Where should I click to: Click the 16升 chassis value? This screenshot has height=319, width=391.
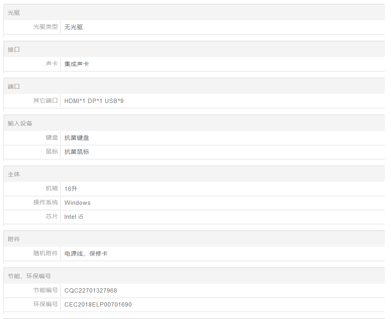[71, 189]
